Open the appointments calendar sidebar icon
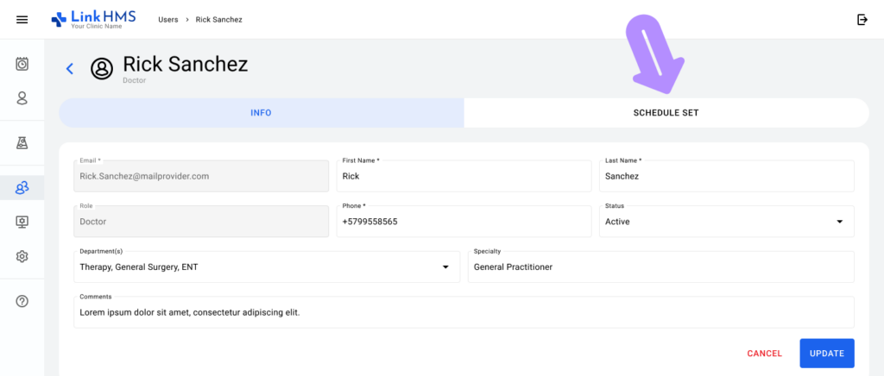The width and height of the screenshot is (884, 376). [22, 64]
